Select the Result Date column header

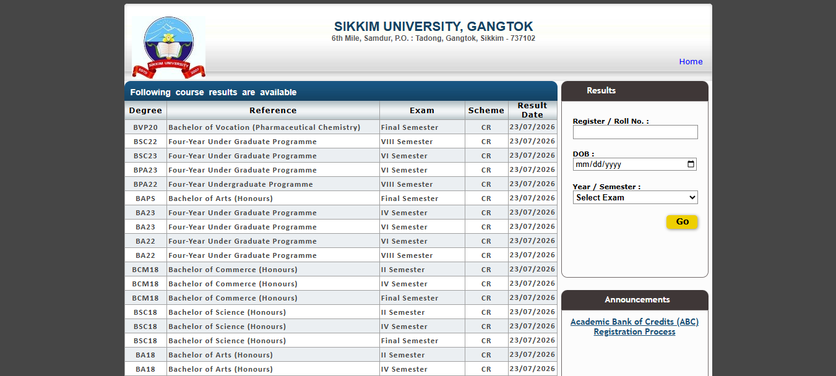(532, 110)
